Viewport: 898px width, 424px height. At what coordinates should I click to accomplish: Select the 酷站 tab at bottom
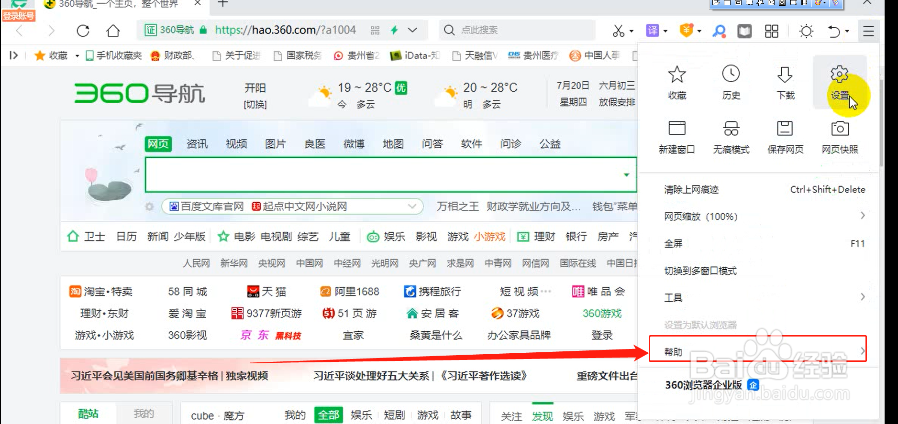point(88,414)
